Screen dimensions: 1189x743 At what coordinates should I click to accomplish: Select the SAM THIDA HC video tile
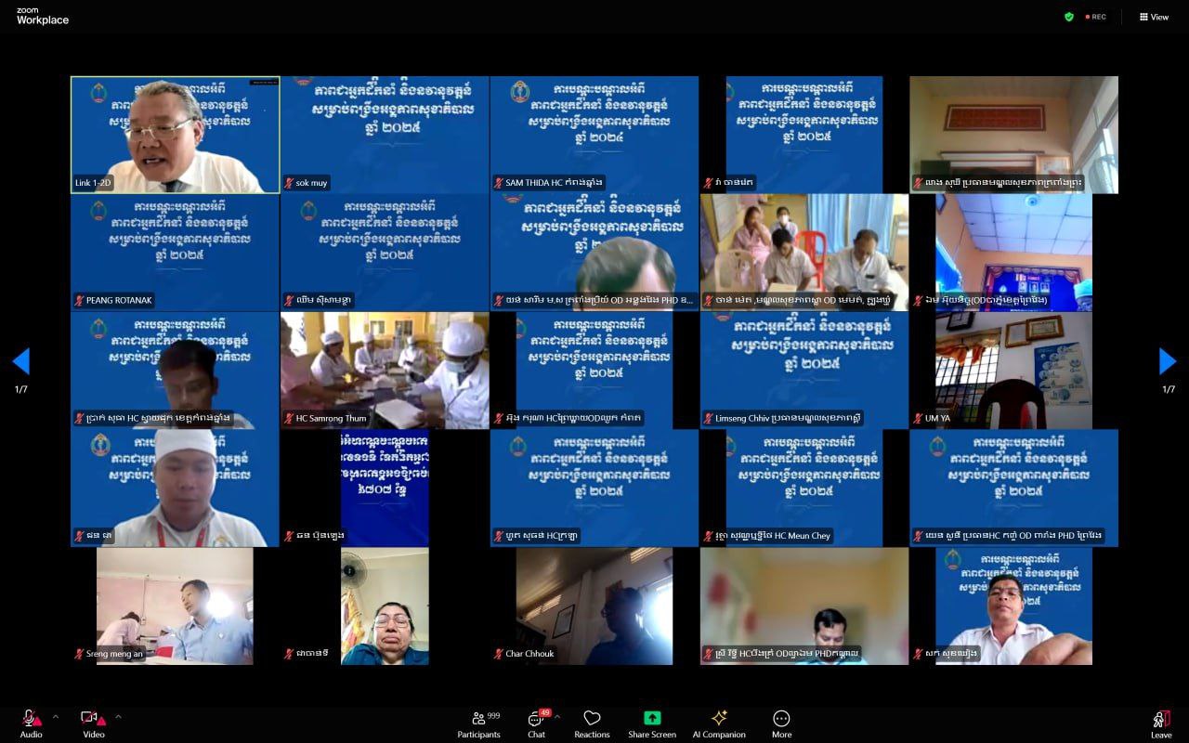(594, 135)
